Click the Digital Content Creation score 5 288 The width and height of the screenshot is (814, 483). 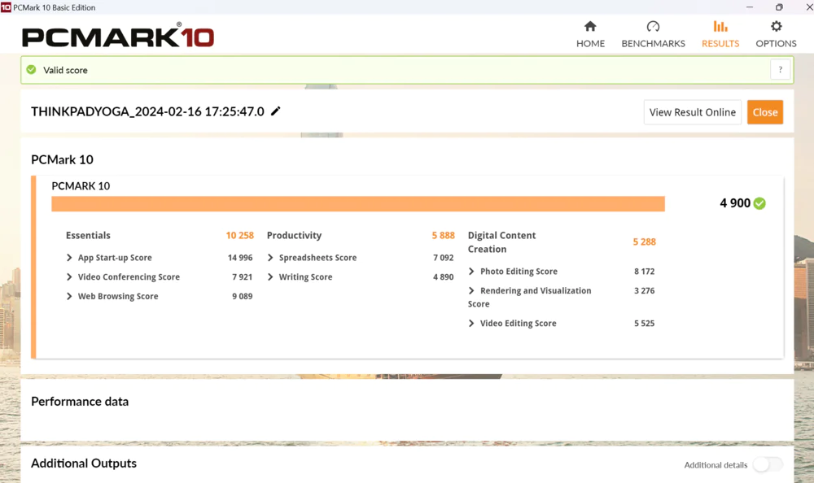coord(644,241)
